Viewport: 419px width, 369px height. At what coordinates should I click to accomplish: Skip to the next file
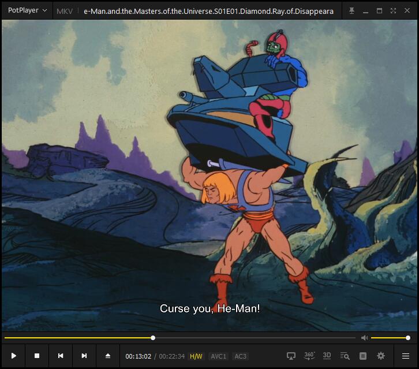click(84, 356)
